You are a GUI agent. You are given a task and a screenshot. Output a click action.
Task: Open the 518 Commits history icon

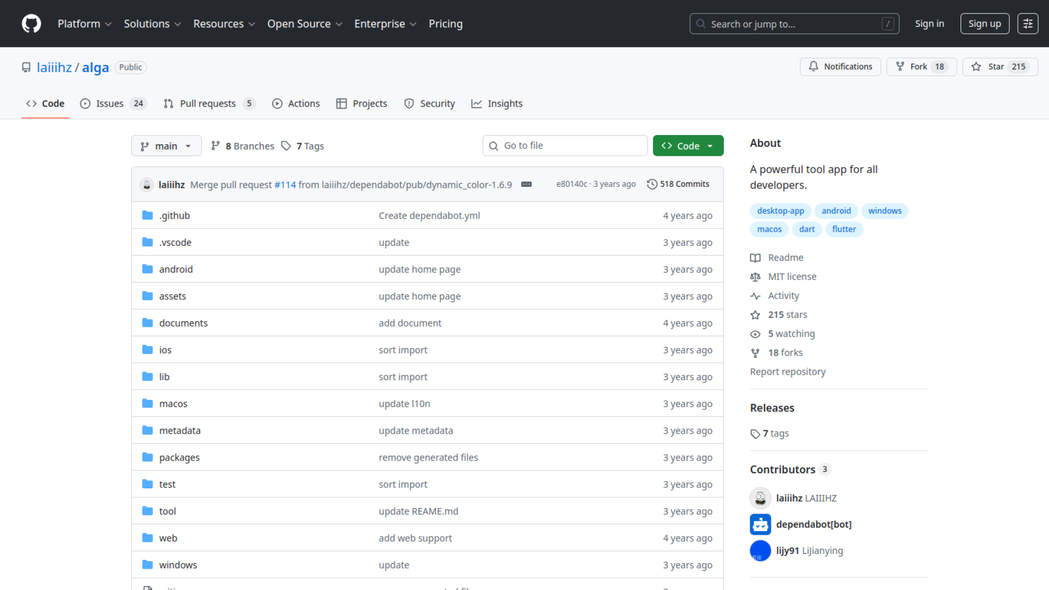[x=652, y=184]
